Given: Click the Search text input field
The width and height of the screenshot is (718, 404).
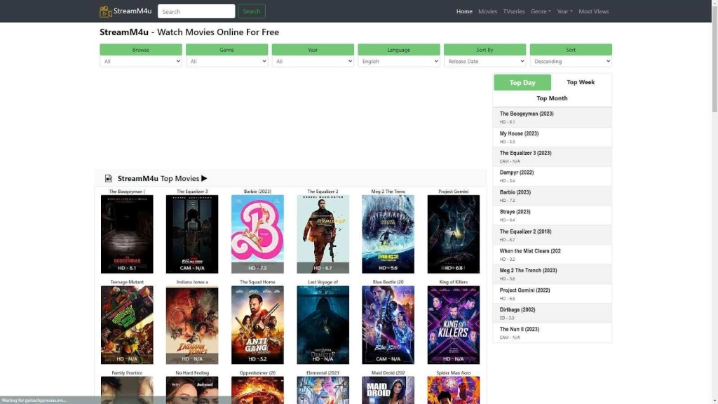Looking at the screenshot, I should coord(196,11).
